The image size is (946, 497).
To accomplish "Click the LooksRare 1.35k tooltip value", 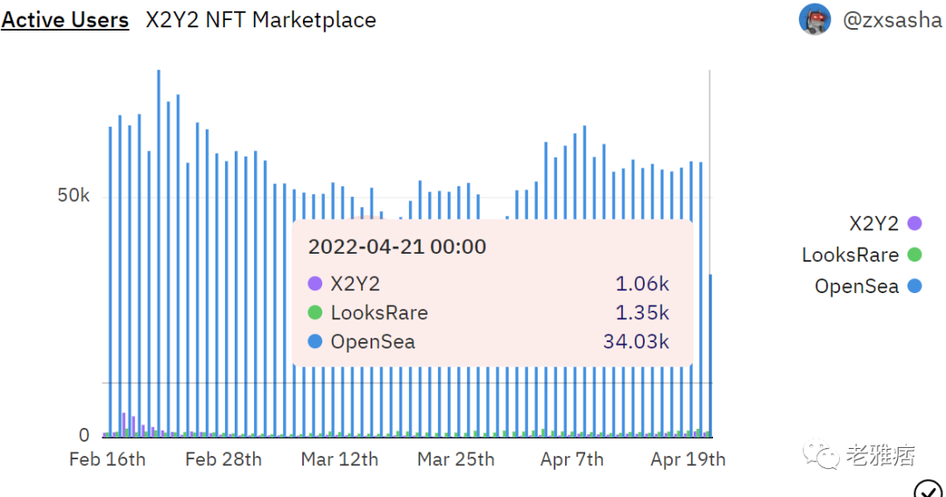I will tap(642, 312).
